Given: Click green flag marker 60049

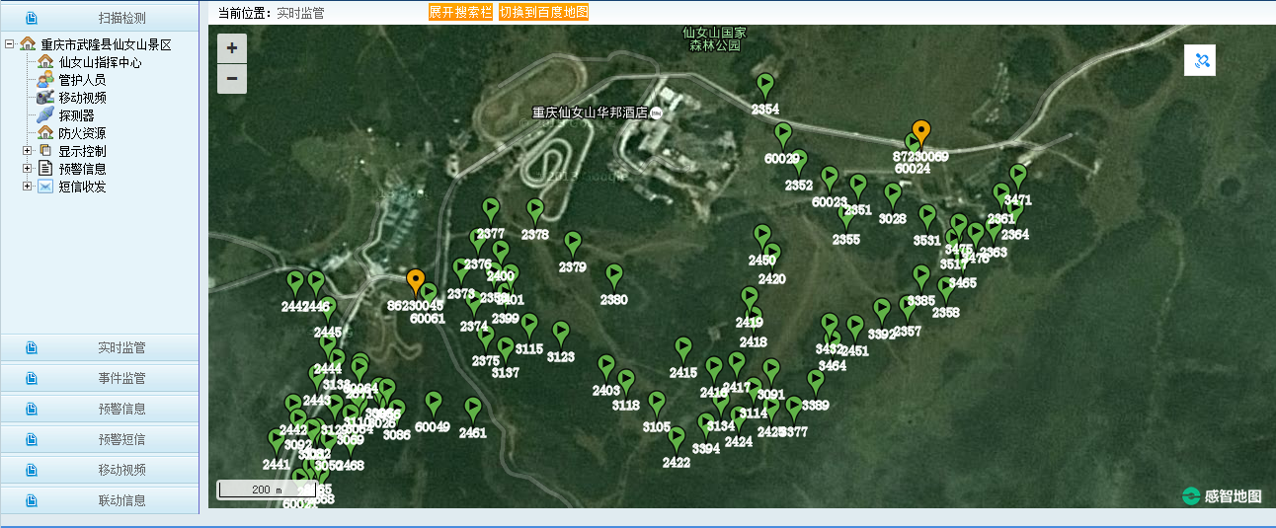Looking at the screenshot, I should 433,405.
